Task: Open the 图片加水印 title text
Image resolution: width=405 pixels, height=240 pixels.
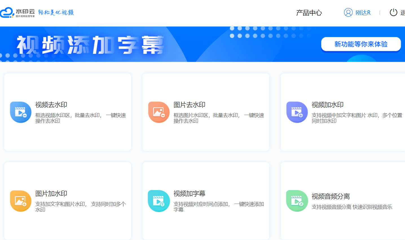Action: pos(51,193)
